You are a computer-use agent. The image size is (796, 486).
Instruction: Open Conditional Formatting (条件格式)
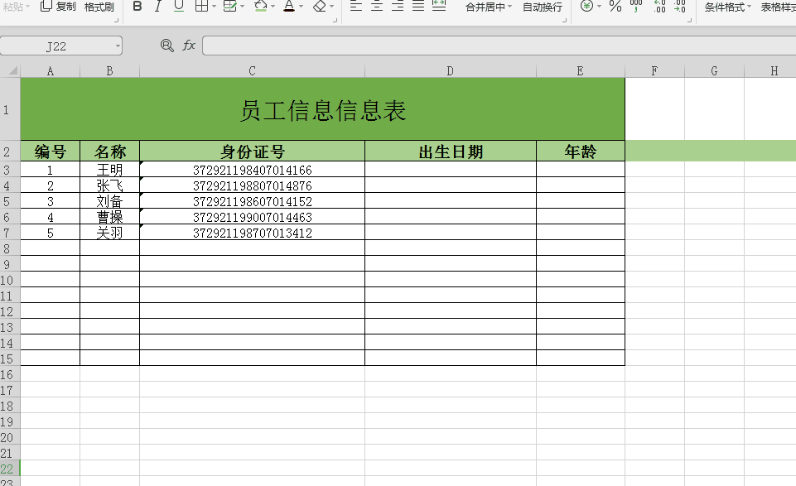[x=725, y=7]
